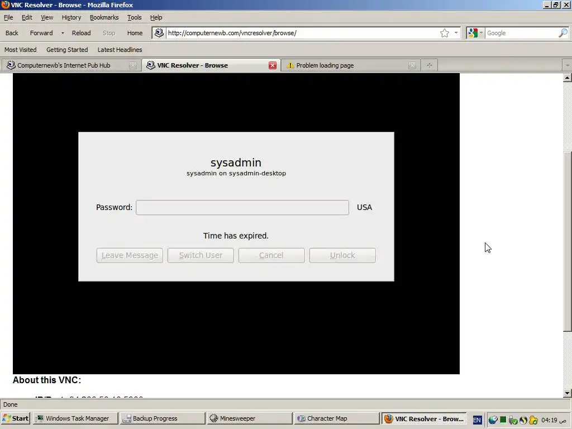The width and height of the screenshot is (572, 429).
Task: Open the Windows Start menu
Action: click(15, 418)
